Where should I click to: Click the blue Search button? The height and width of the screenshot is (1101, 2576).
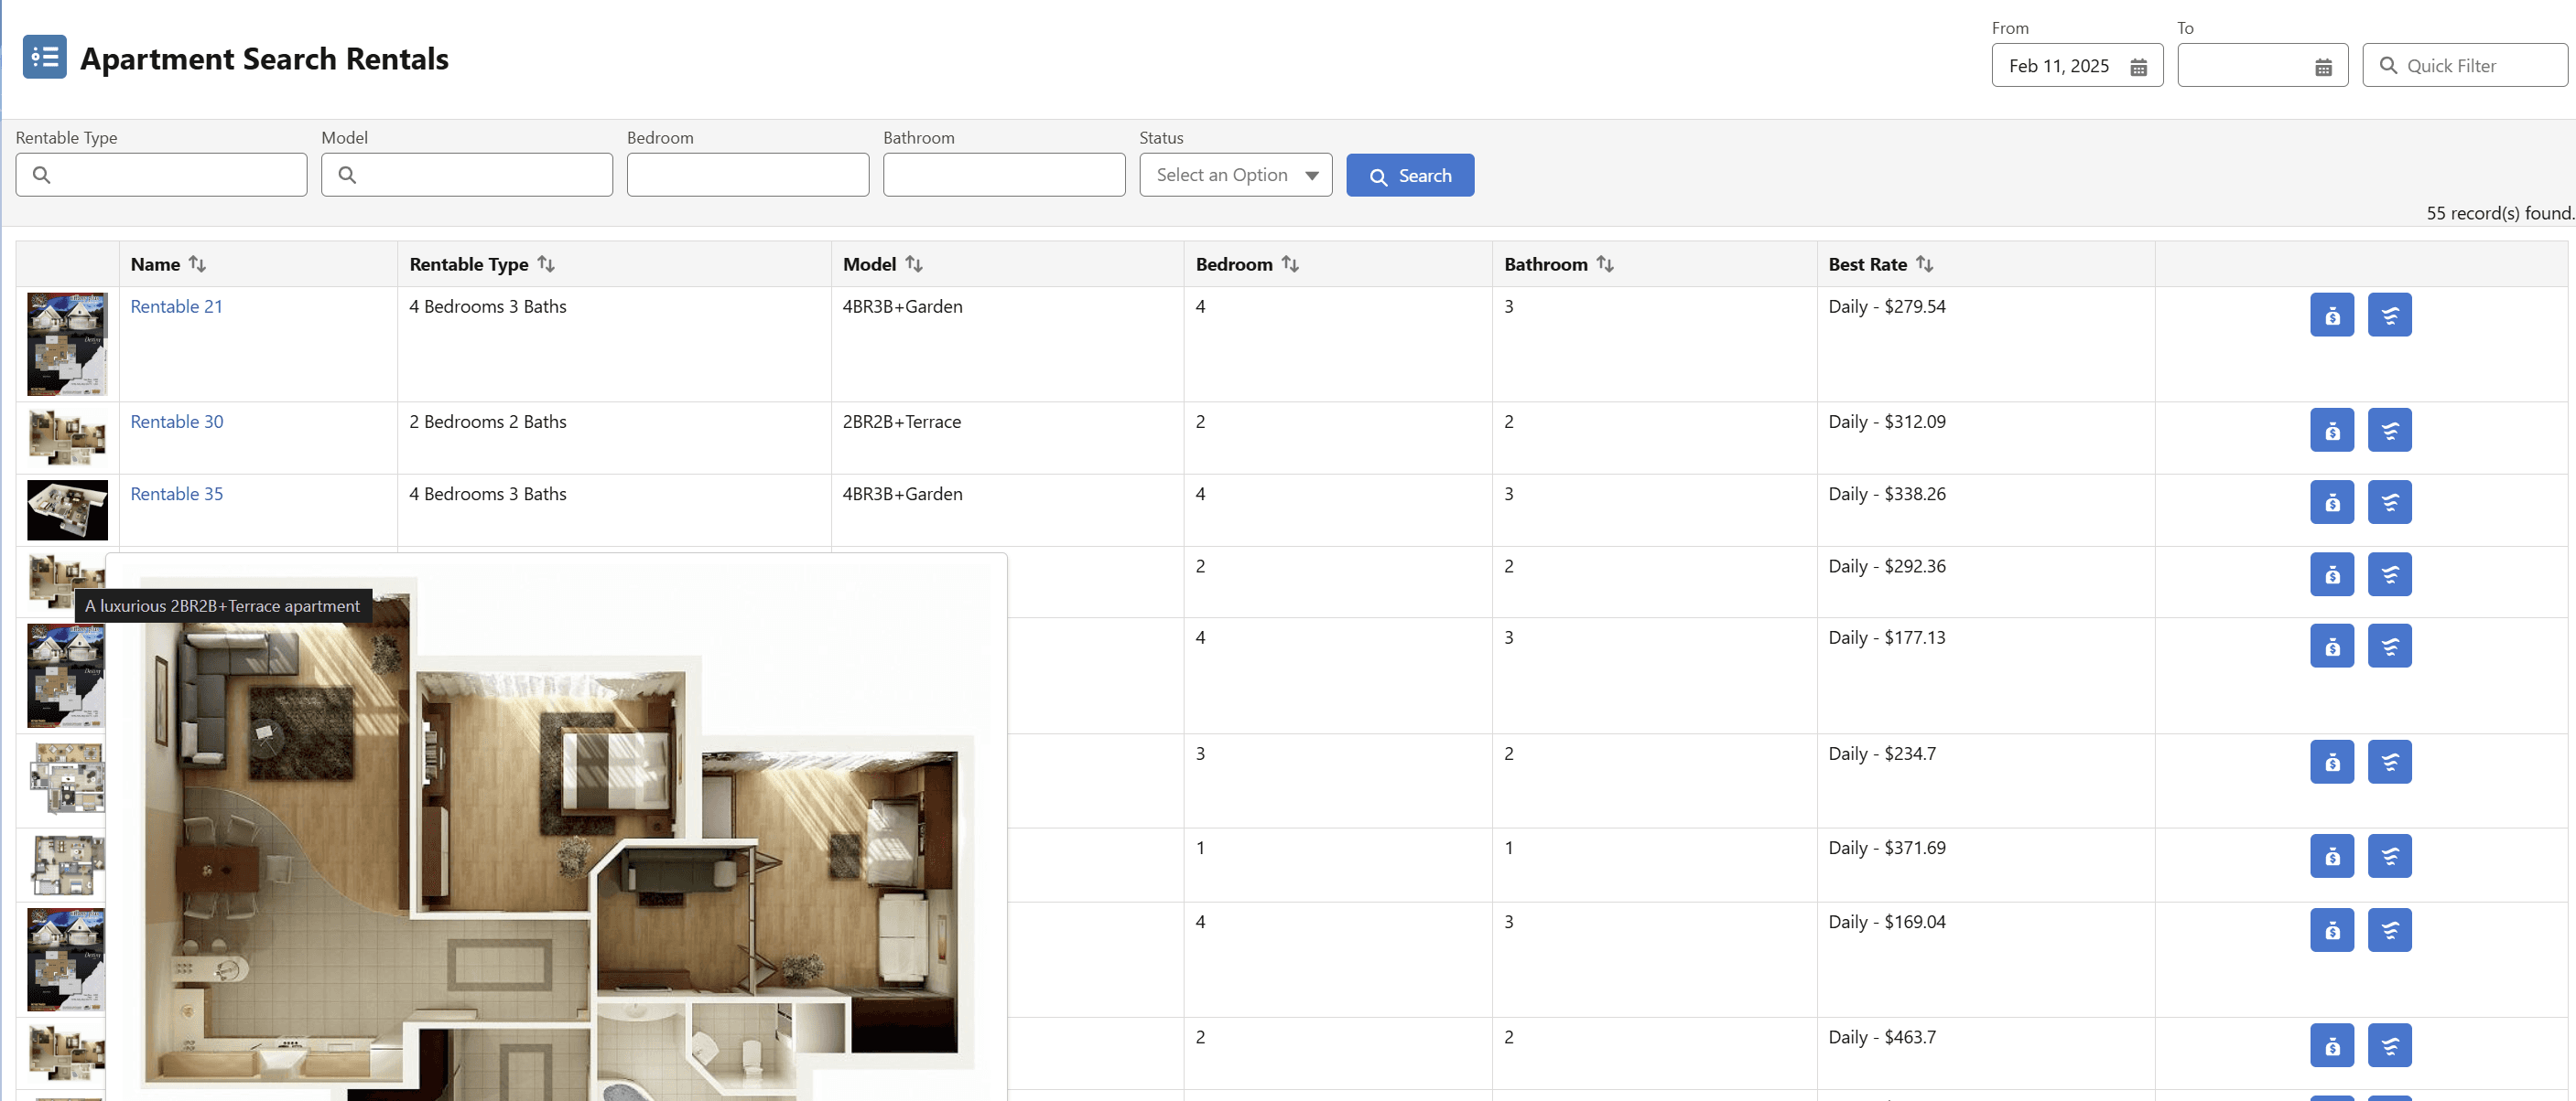pyautogui.click(x=1409, y=176)
